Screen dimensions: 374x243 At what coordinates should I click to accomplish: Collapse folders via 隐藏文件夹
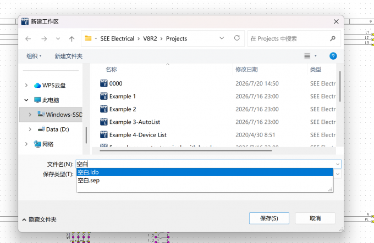[39, 219]
